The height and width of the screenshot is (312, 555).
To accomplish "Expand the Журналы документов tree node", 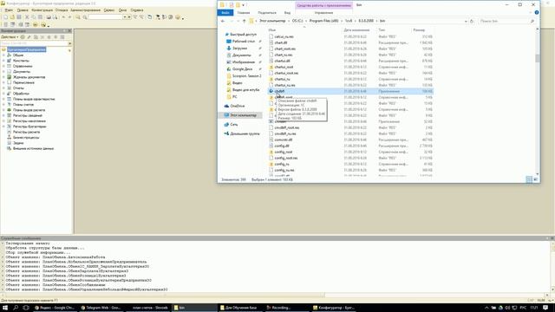I will (3, 77).
